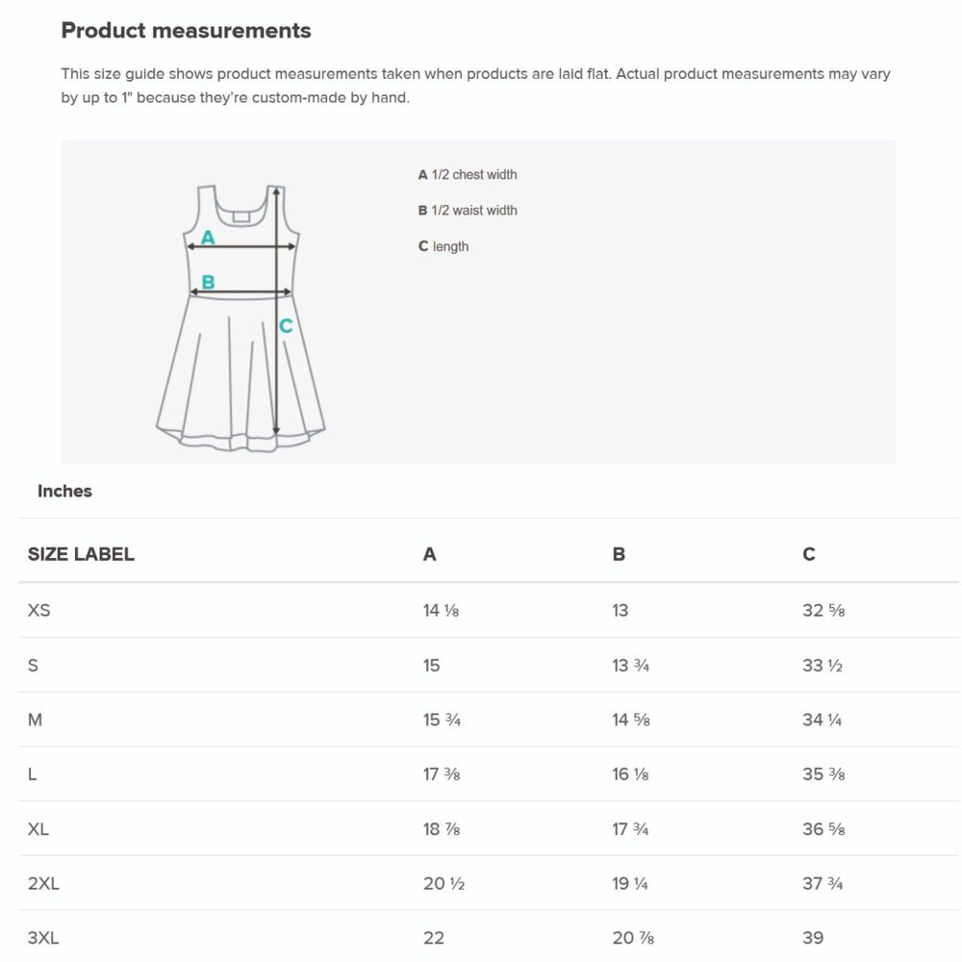The width and height of the screenshot is (962, 962).
Task: Click the L length value 35 ⅜
Action: (x=823, y=773)
